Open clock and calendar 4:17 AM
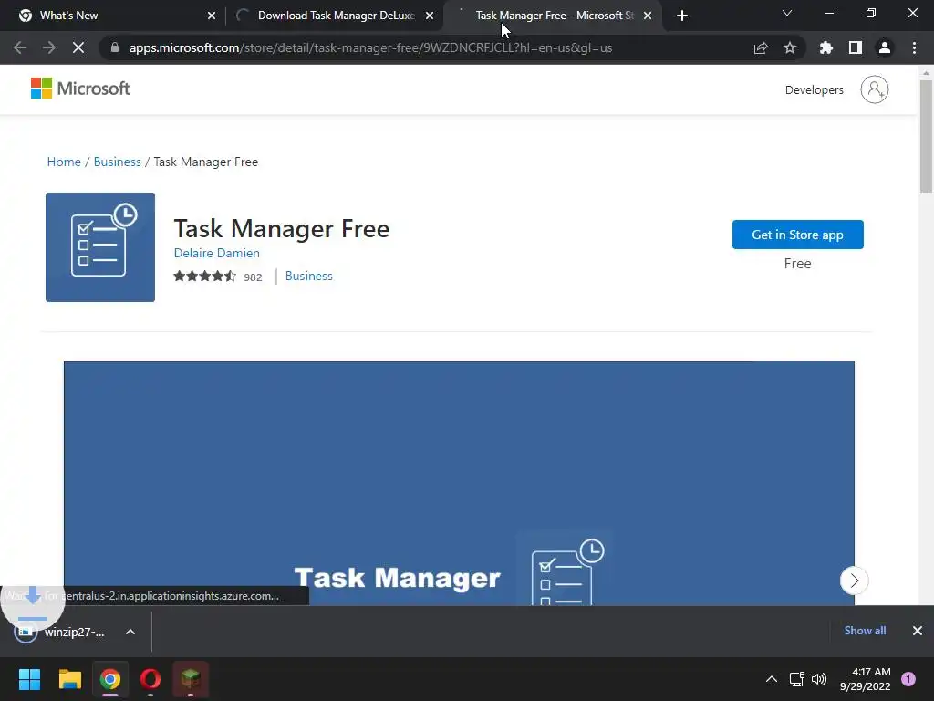The height and width of the screenshot is (701, 934). click(865, 679)
